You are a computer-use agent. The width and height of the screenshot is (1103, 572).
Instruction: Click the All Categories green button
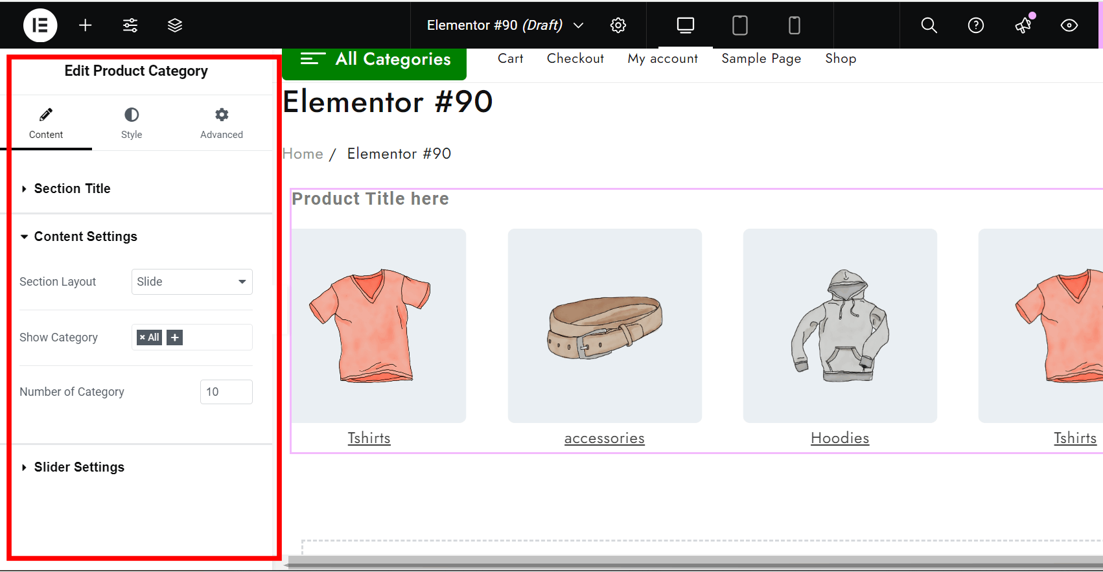point(375,60)
